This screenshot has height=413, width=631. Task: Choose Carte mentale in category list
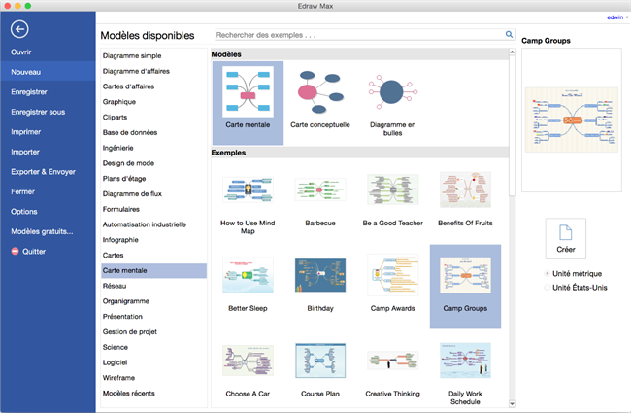point(153,271)
